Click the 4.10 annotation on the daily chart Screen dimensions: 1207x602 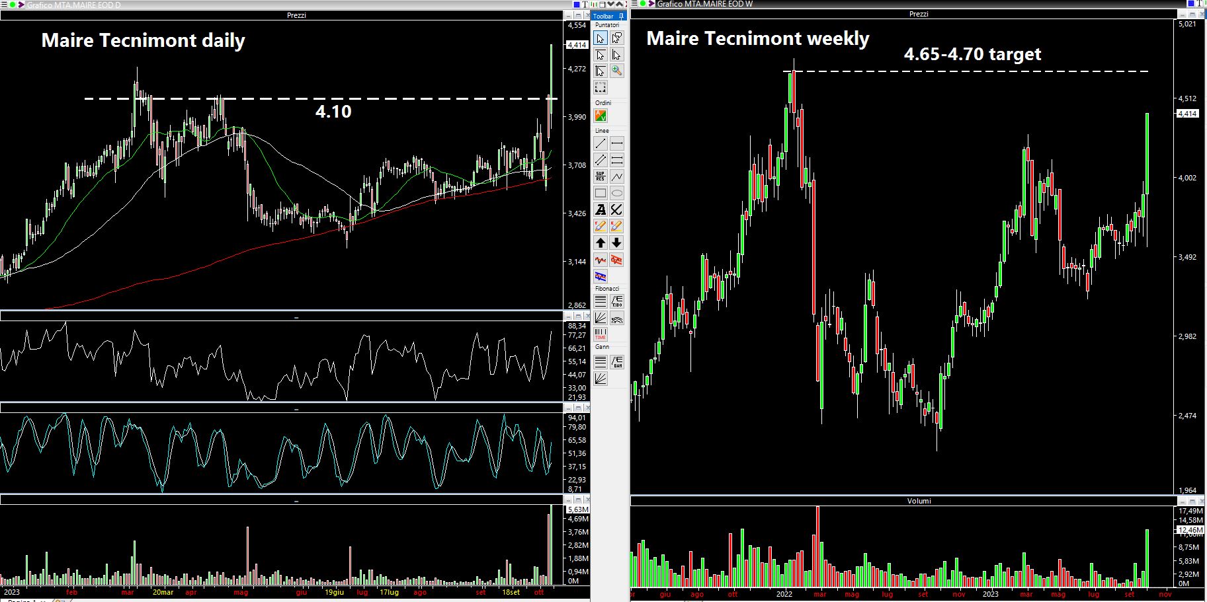click(x=333, y=112)
